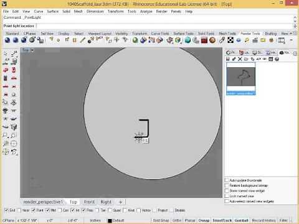Viewport: 299px width, 224px height.
Task: Enable Lock named view checkbox
Action: pos(227,196)
